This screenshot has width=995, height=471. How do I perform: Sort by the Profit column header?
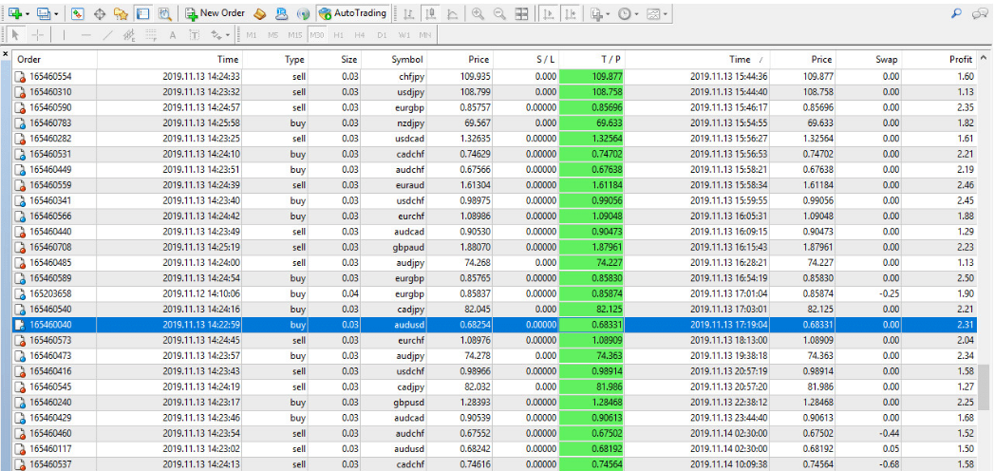click(960, 59)
